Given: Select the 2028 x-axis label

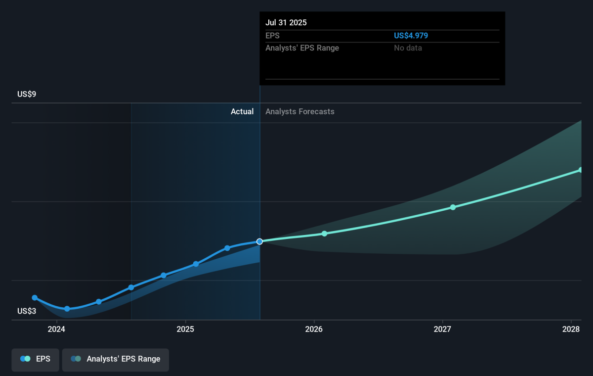Looking at the screenshot, I should 571,329.
